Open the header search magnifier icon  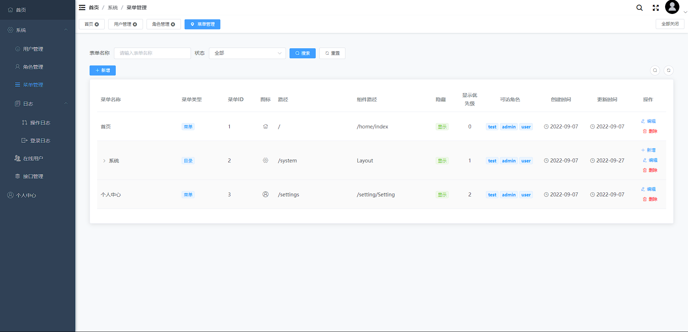639,8
